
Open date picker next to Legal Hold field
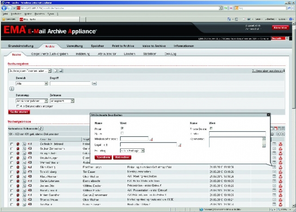[179, 145]
